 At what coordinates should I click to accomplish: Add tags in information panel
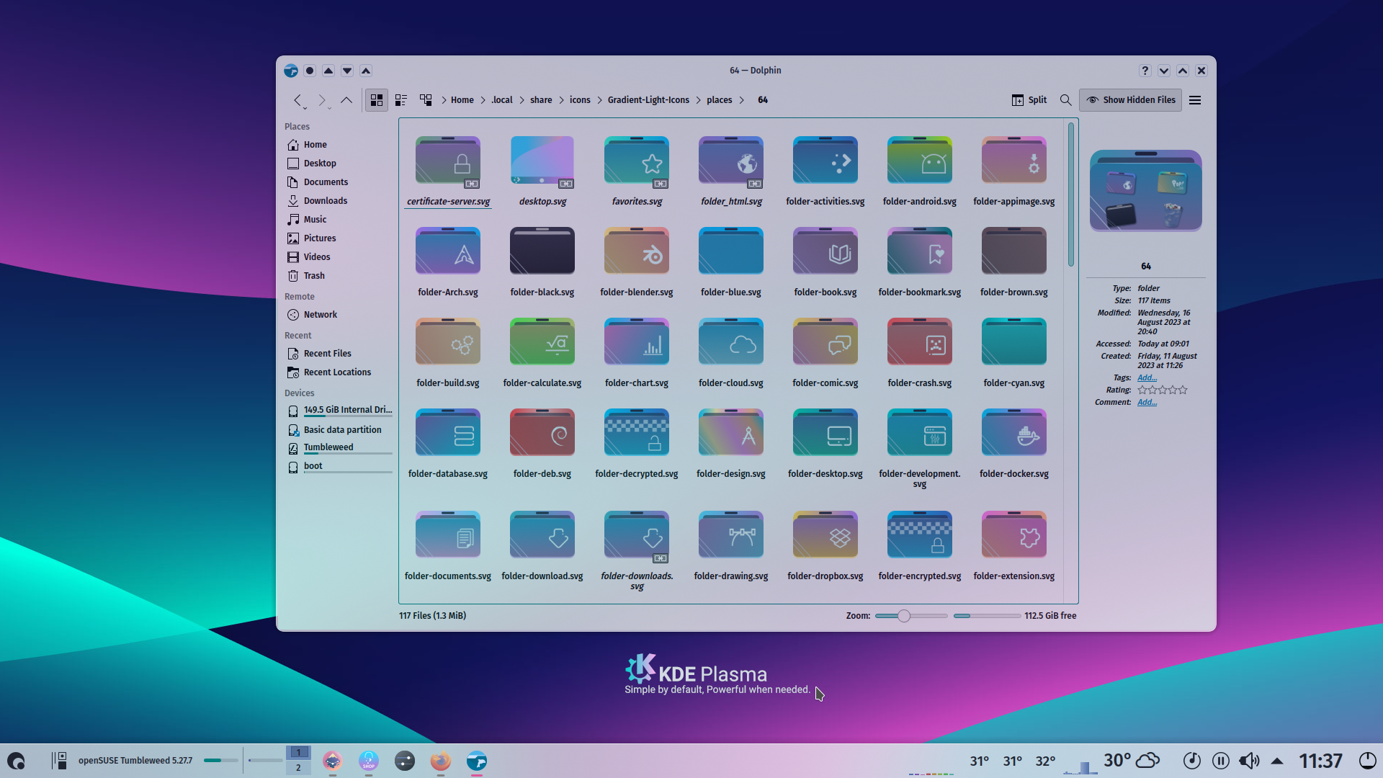click(x=1147, y=378)
